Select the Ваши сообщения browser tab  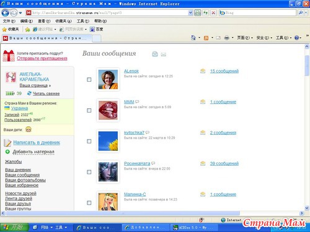point(46,38)
